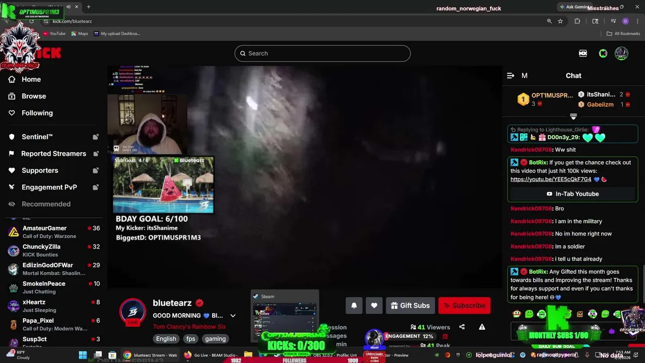This screenshot has height=363, width=645.
Task: Open the Following list
Action: click(x=37, y=113)
